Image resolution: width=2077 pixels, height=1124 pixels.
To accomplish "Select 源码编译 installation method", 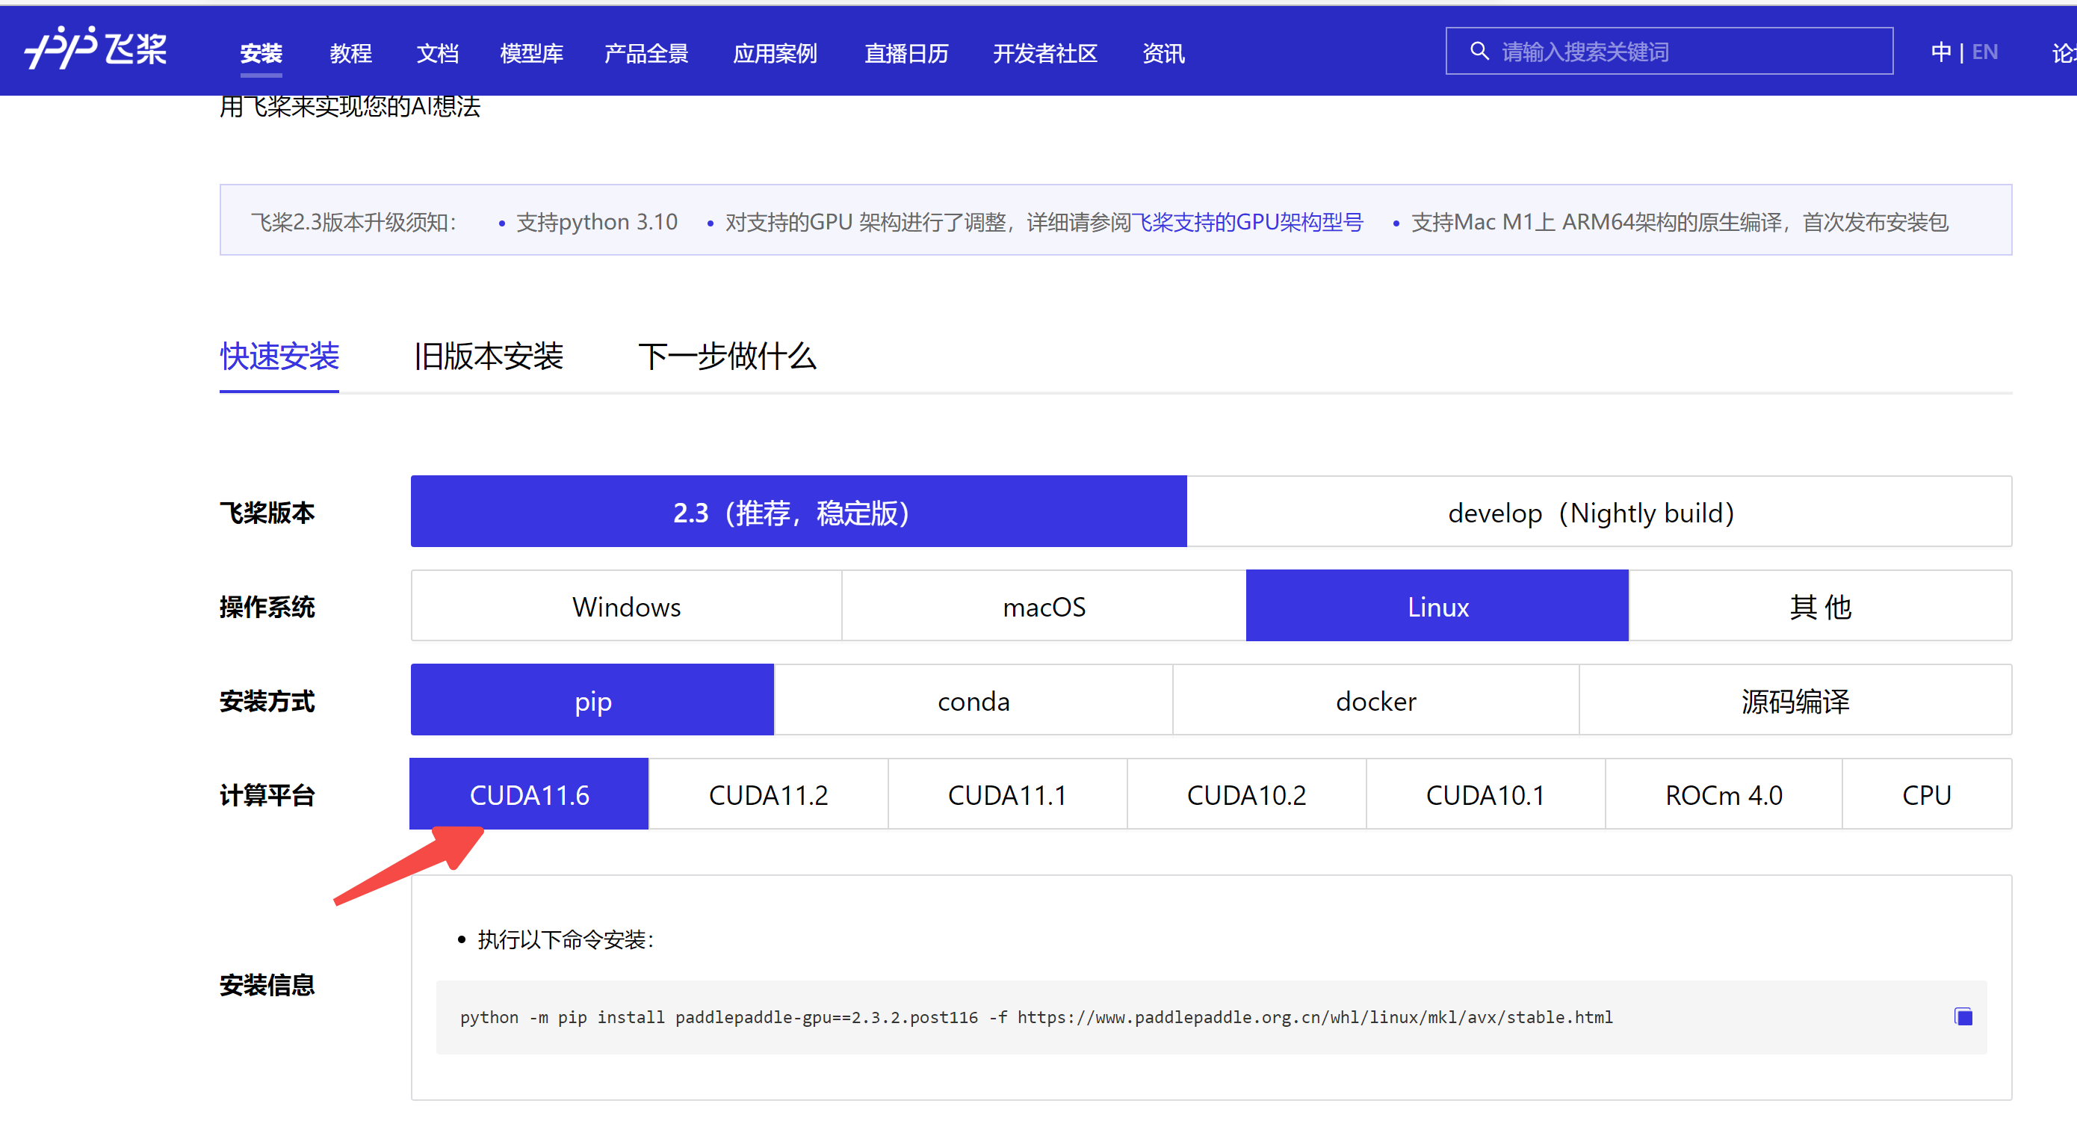I will tap(1795, 700).
